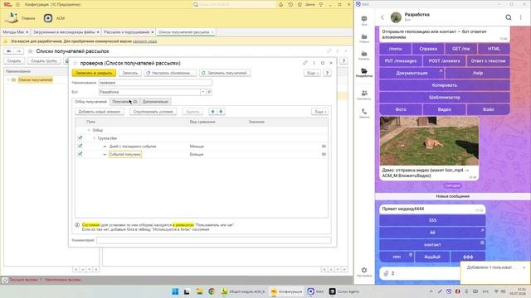Open Контакты in MAX sidebar

[364, 95]
